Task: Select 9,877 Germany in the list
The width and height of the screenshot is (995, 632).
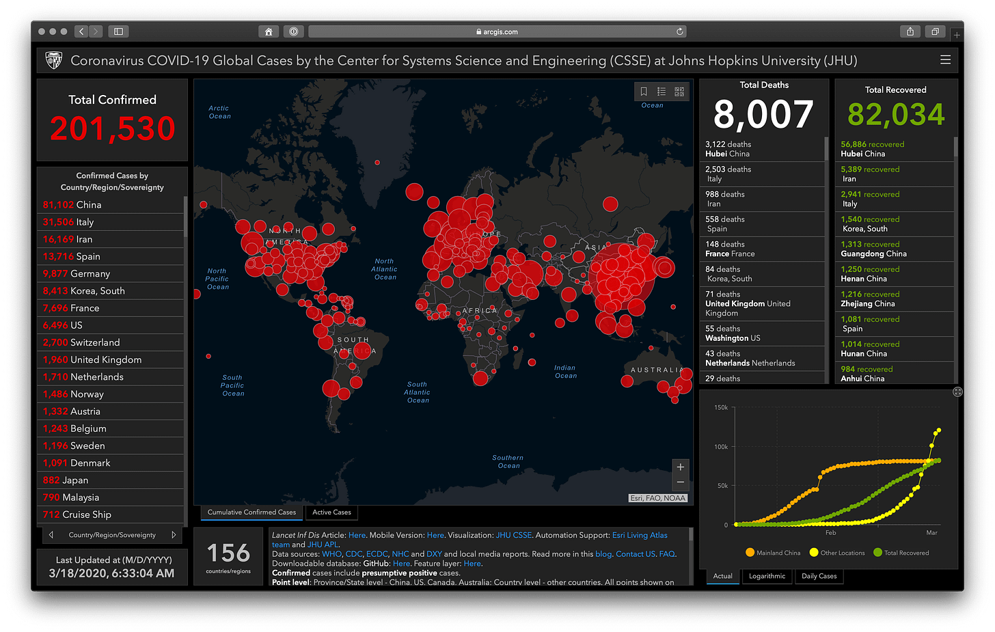Action: pos(110,273)
